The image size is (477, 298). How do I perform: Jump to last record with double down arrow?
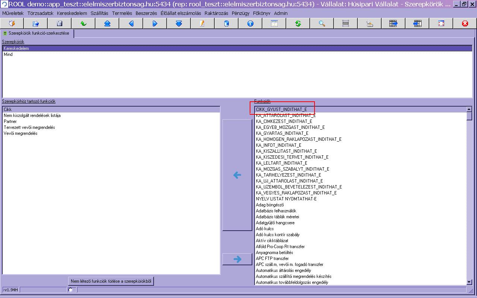coord(179,23)
